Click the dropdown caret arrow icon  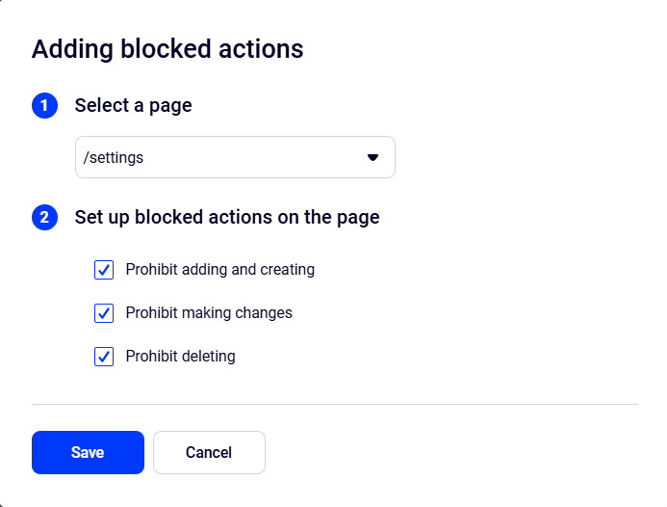pos(373,157)
